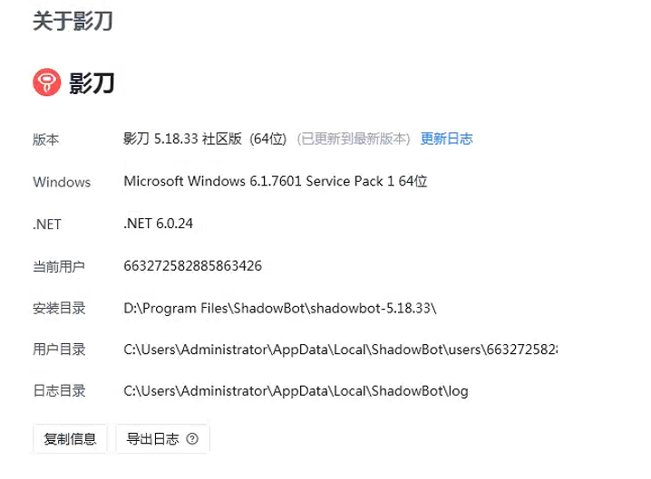Click the 当前用户 row label

pyautogui.click(x=59, y=266)
